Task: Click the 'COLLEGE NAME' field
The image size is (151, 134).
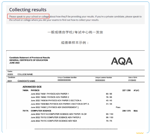Action: point(25,74)
